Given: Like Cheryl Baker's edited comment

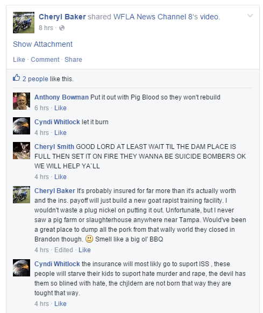Looking at the screenshot, I should (x=84, y=250).
